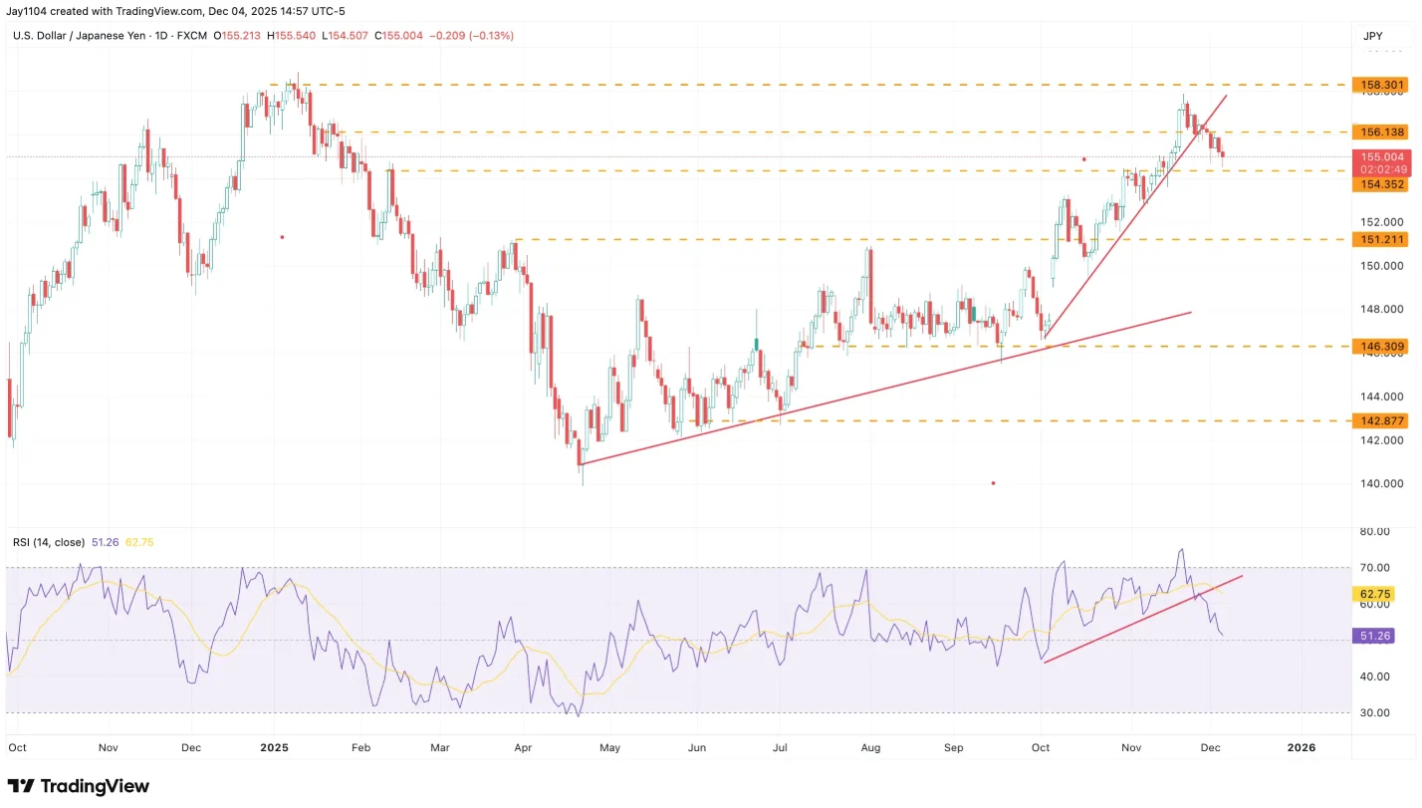Select 2025 on the time axis
1422x808 pixels.
click(274, 747)
